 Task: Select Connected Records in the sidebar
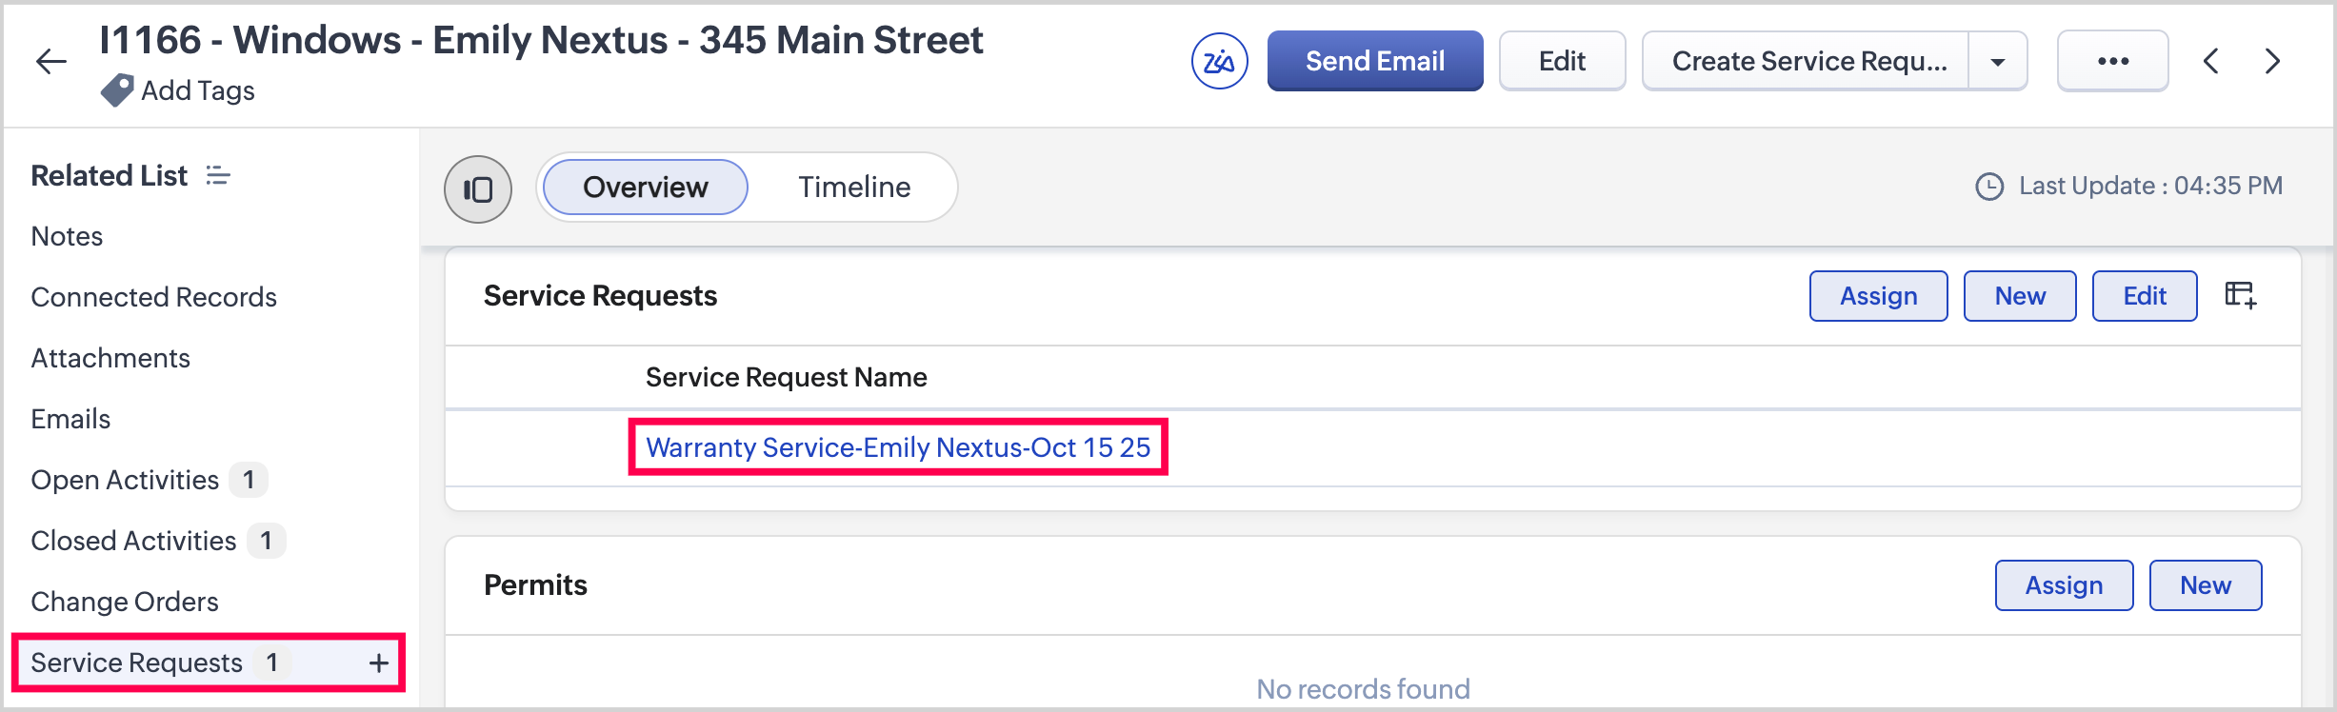tap(153, 297)
